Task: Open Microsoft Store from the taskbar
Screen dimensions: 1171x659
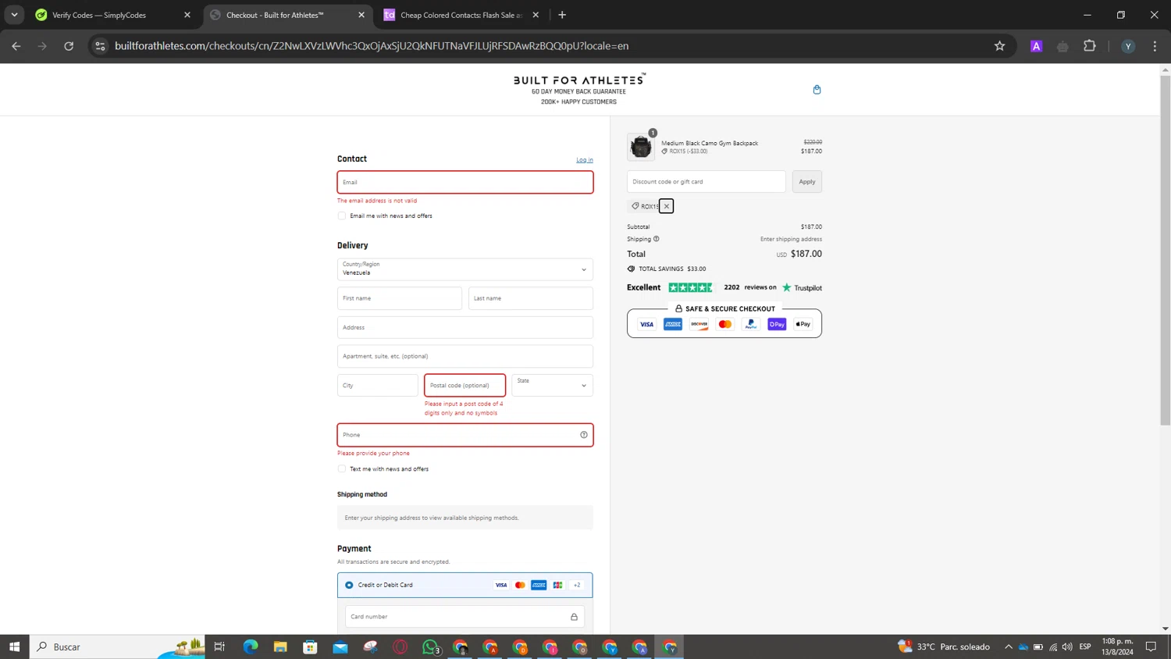Action: 310,647
